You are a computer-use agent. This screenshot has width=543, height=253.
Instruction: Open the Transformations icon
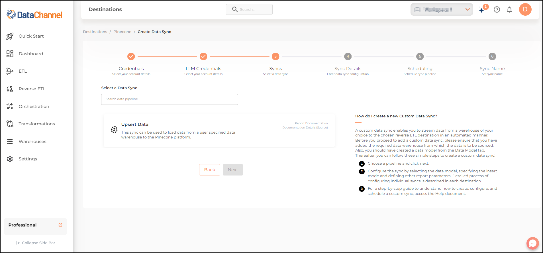coord(10,124)
